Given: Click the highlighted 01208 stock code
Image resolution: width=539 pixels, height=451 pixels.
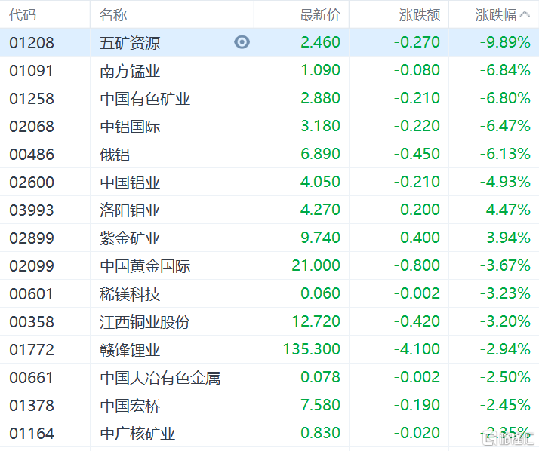Looking at the screenshot, I should [x=32, y=42].
